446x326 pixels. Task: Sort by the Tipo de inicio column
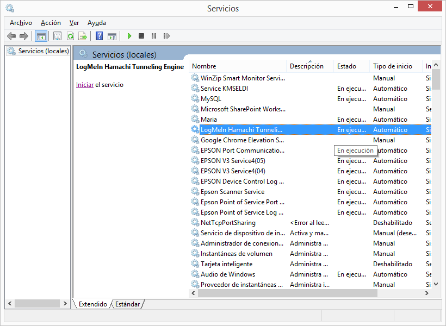pyautogui.click(x=393, y=66)
